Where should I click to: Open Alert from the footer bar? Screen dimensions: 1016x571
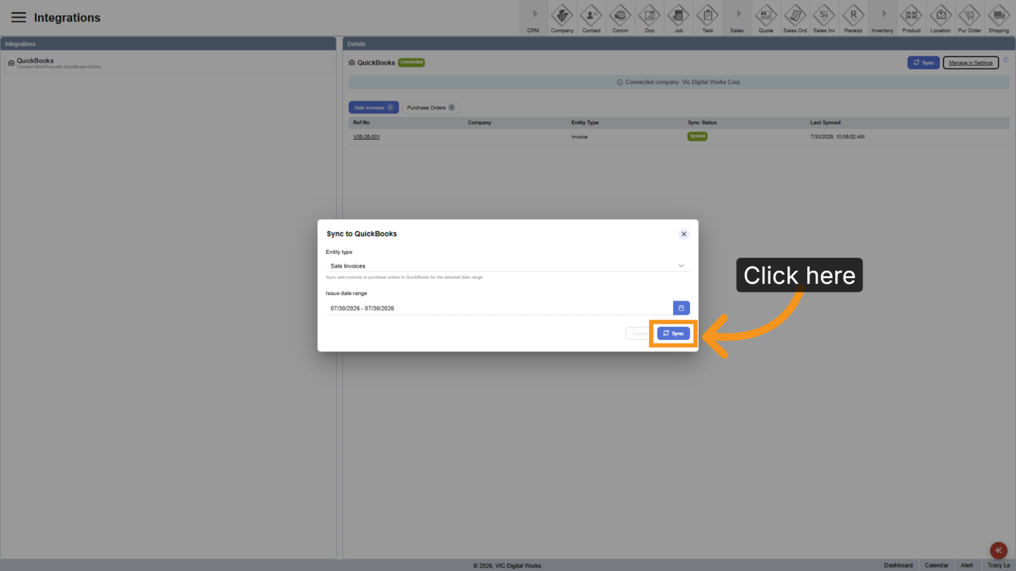(x=966, y=566)
